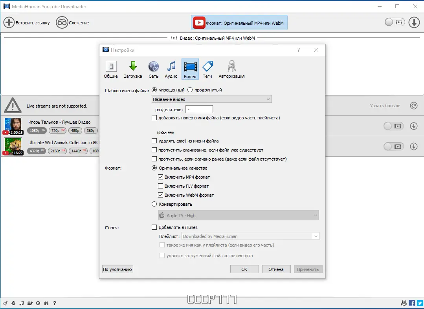Uncheck Включить WebM формат
The image size is (424, 309).
tap(160, 195)
